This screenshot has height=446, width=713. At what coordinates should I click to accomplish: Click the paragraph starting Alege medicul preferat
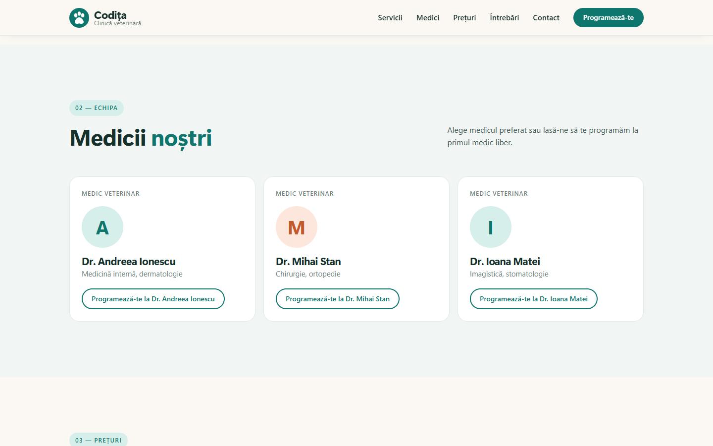pos(543,136)
